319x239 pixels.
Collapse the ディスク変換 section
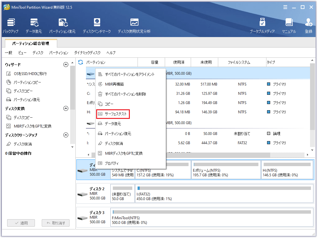[x=66, y=108]
